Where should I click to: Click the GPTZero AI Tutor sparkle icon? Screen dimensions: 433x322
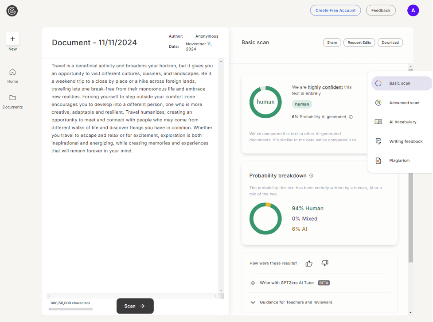[x=253, y=283]
